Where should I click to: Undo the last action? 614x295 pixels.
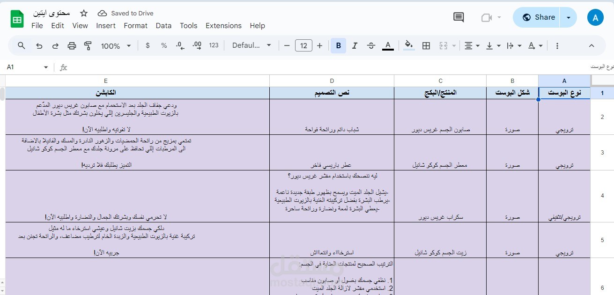coord(39,45)
